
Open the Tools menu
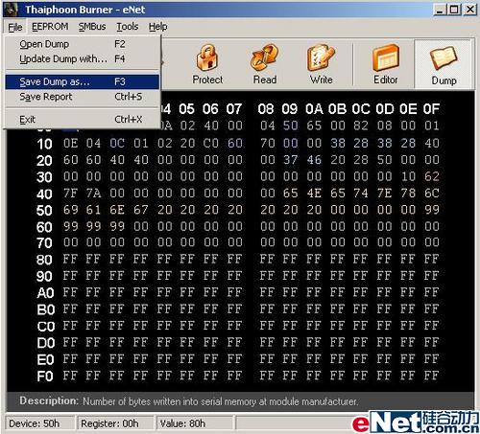(128, 27)
